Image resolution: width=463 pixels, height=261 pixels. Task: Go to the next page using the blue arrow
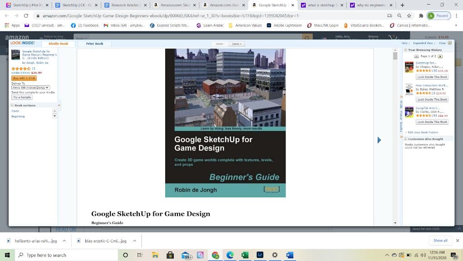coord(379,140)
